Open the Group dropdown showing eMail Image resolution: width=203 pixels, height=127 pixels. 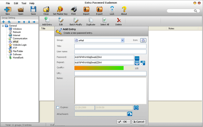click(99, 40)
